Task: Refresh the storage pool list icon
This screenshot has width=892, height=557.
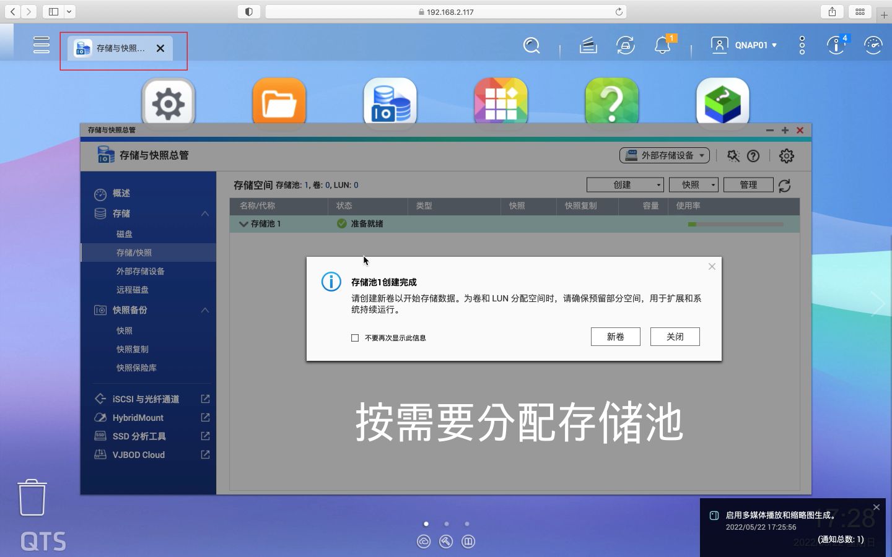Action: click(784, 184)
